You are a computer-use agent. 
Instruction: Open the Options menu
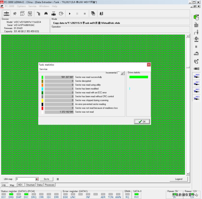coord(21,6)
